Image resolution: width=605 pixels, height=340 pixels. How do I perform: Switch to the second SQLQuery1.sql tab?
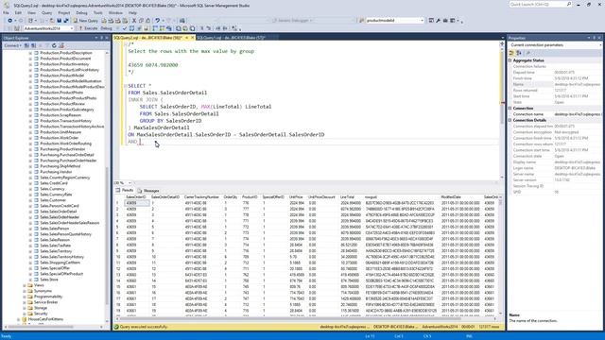coord(231,38)
